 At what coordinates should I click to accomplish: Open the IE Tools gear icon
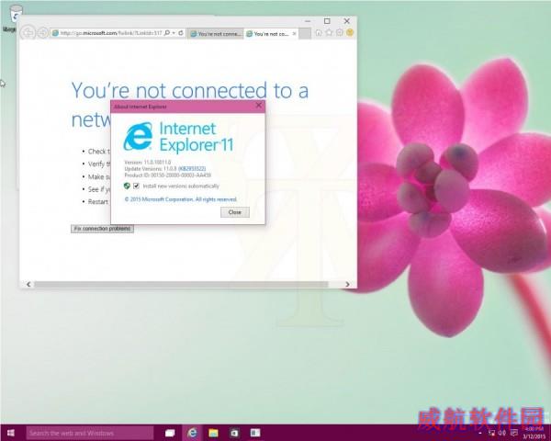(340, 33)
